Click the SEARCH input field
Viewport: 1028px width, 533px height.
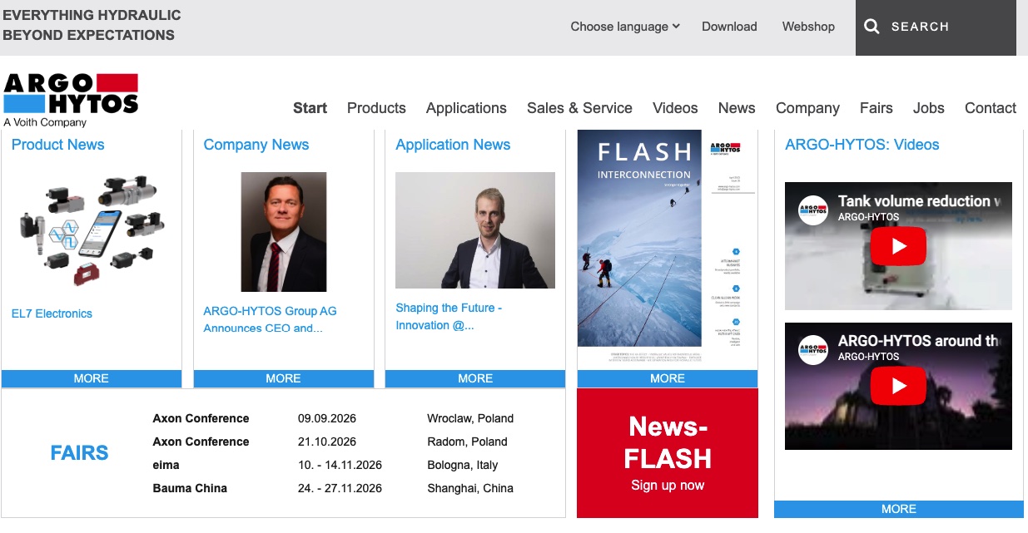[936, 27]
